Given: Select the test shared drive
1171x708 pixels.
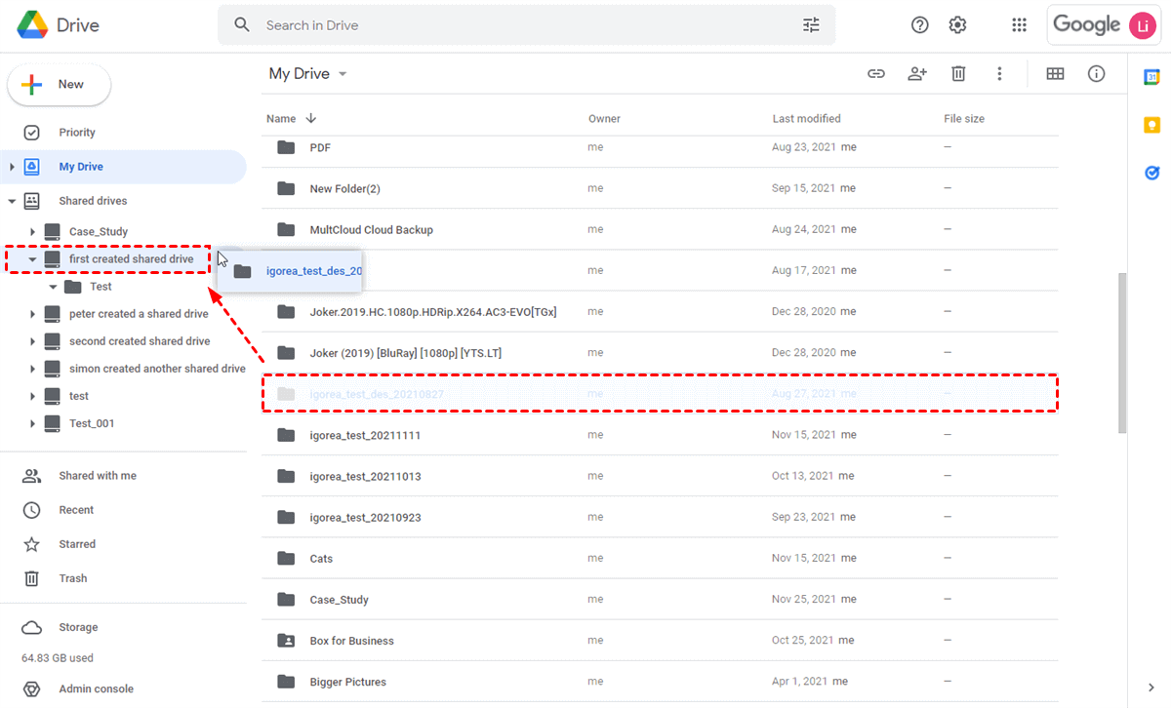Looking at the screenshot, I should coord(79,396).
